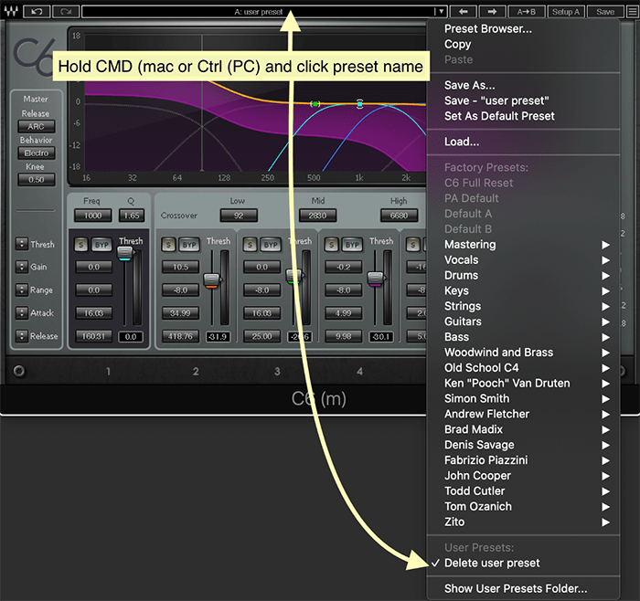Load next preset with right arrow
The height and width of the screenshot is (601, 640).
pyautogui.click(x=492, y=12)
